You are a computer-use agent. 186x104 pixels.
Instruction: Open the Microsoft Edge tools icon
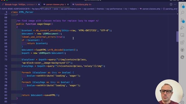(x=182, y=57)
